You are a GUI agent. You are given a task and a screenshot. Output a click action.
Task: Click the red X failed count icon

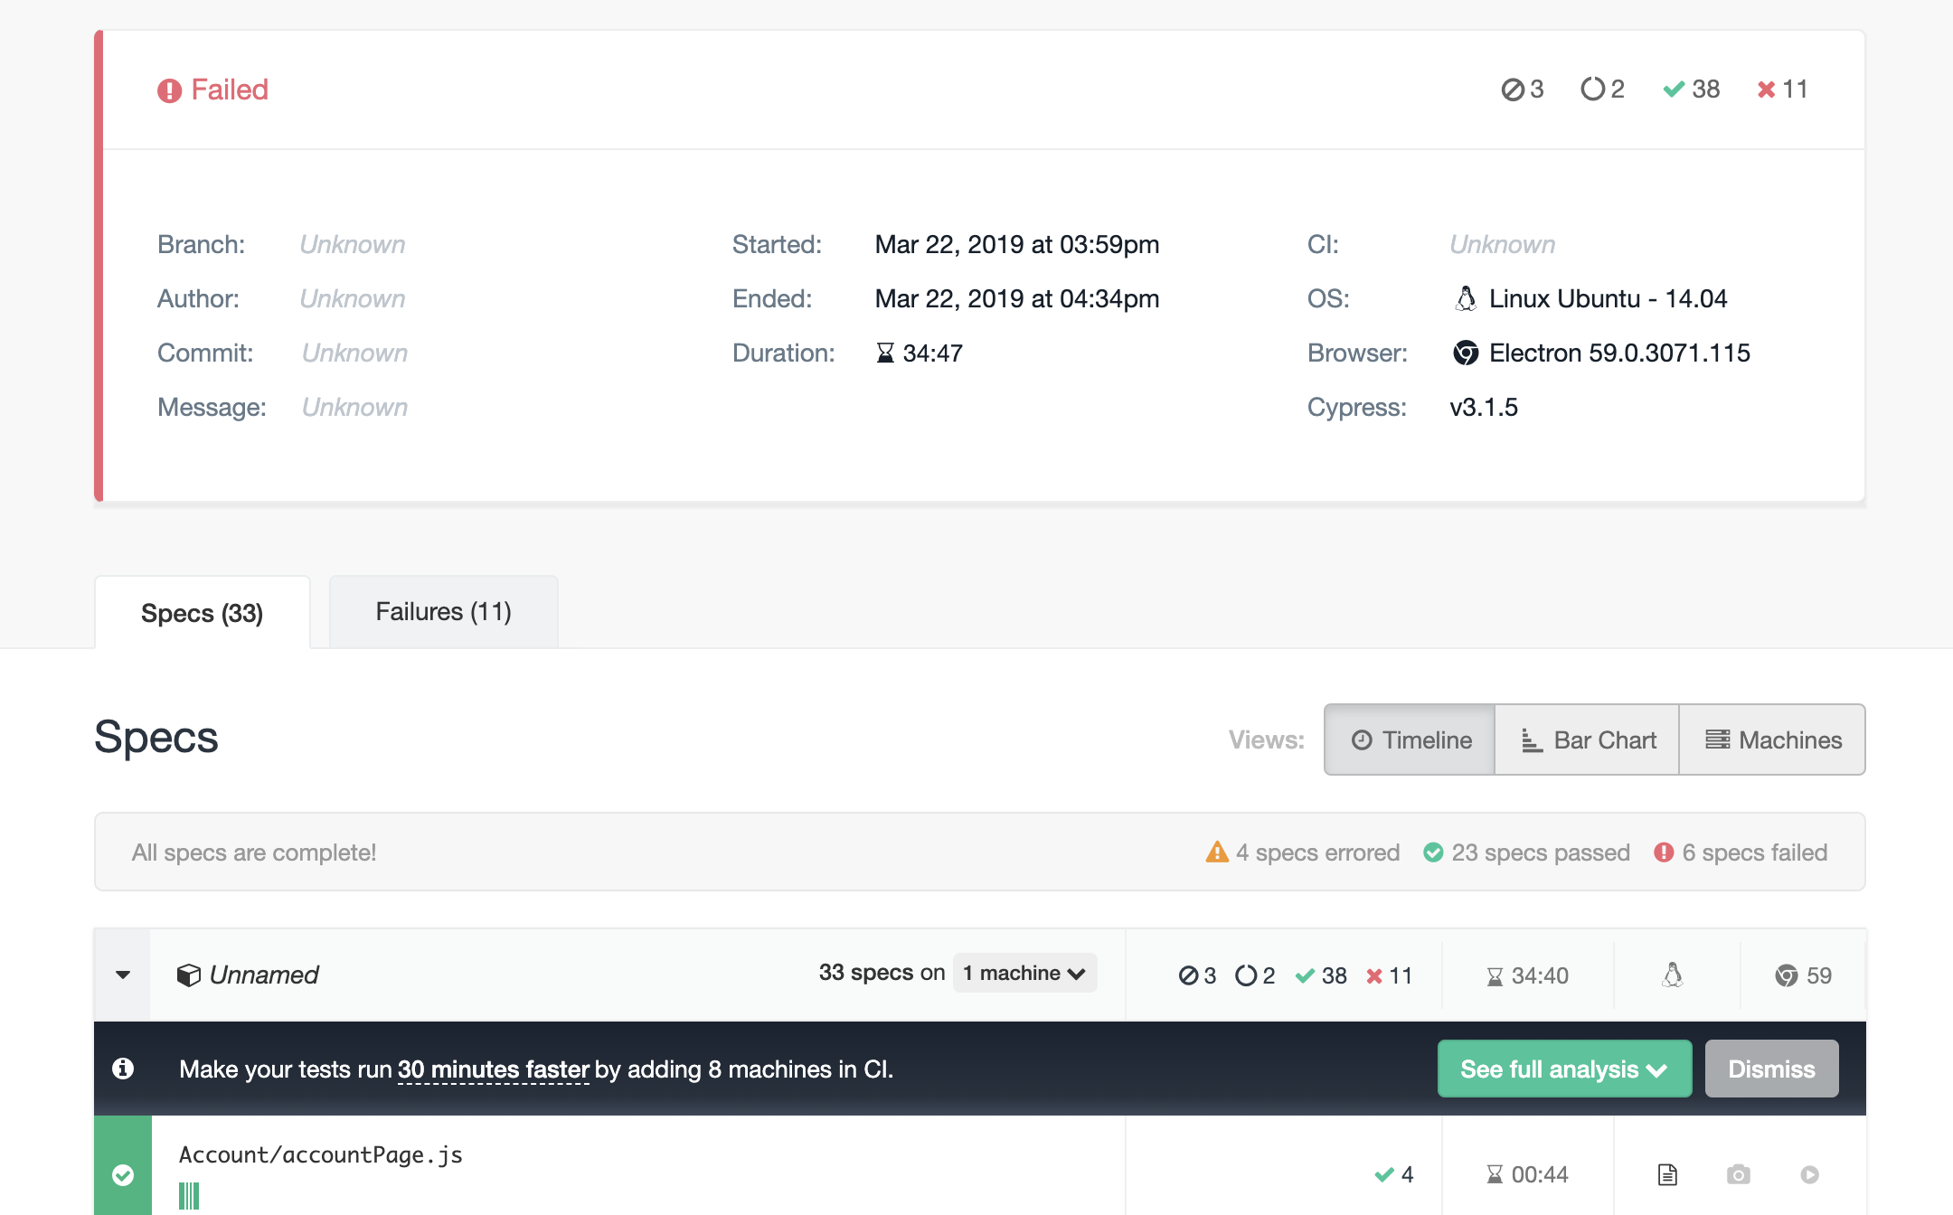pos(1764,89)
